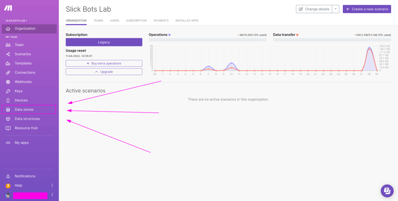398x201 pixels.
Task: Open the help chat bubble widget
Action: tap(387, 191)
